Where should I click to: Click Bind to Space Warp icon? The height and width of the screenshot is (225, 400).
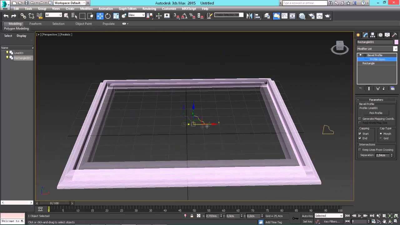coord(40,16)
